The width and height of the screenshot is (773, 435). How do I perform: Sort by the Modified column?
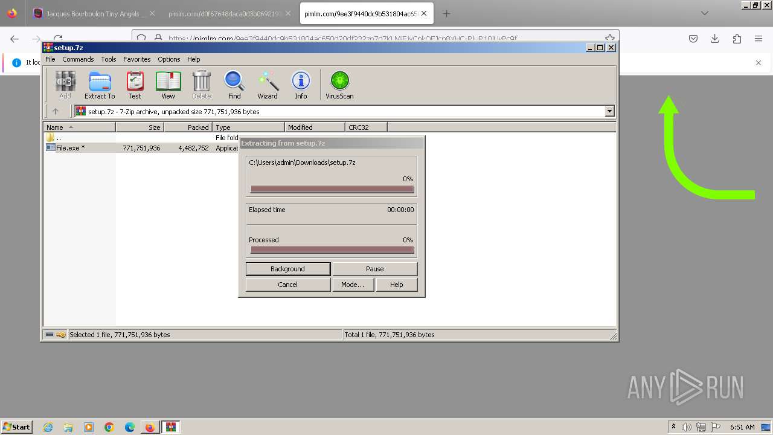point(315,127)
